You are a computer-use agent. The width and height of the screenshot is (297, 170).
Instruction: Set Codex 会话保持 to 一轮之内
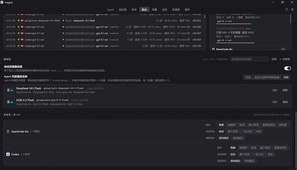pos(258,154)
